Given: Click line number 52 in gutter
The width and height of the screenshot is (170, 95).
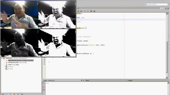Looking at the screenshot, I should [44, 64].
